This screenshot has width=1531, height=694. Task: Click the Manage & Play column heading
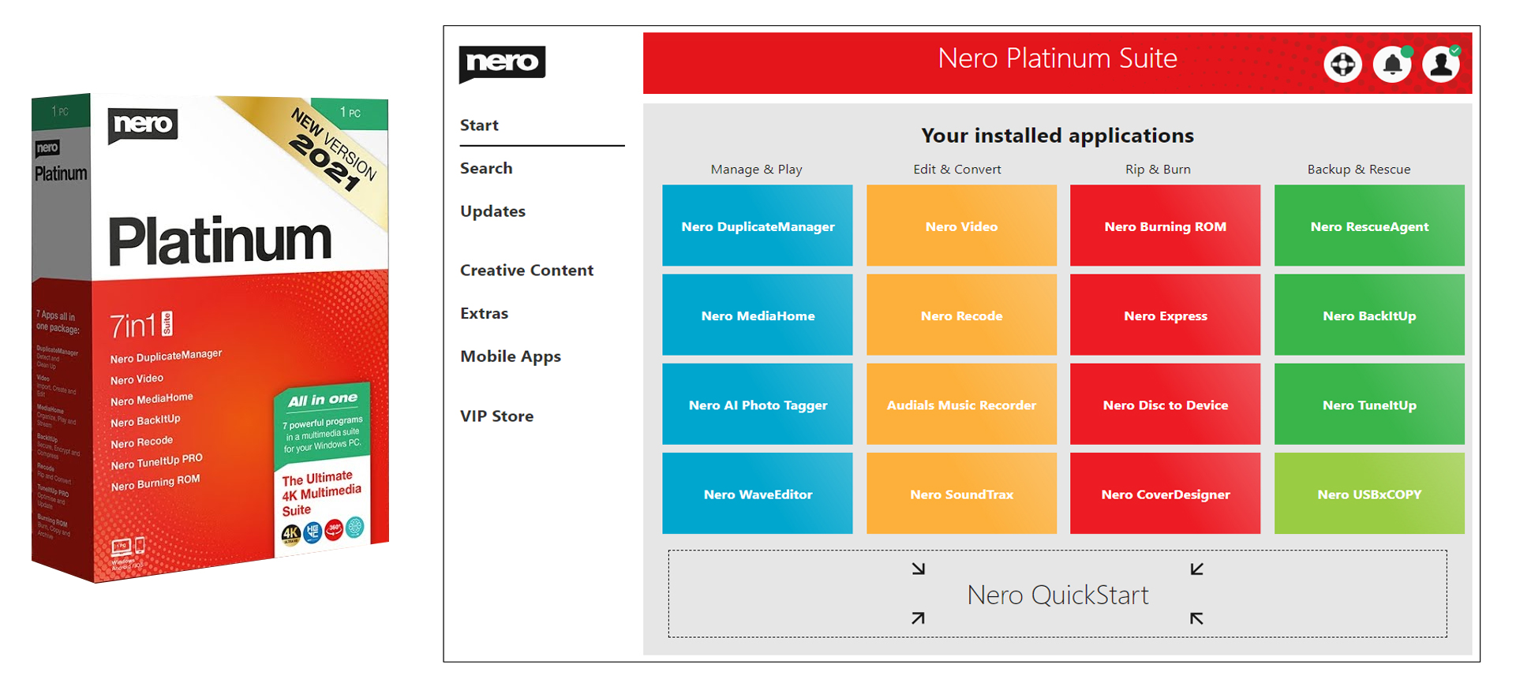pos(756,170)
